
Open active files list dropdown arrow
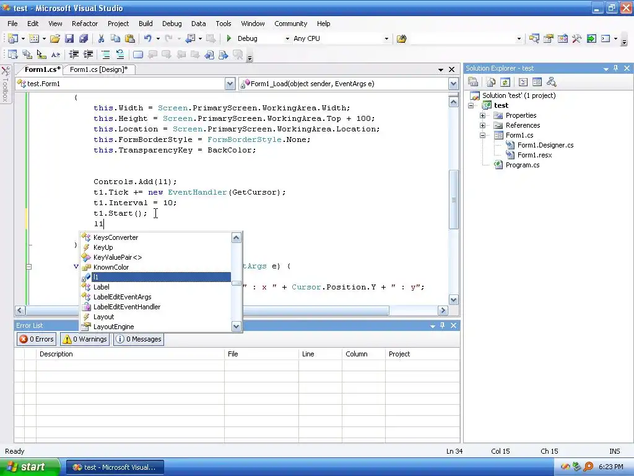point(441,69)
